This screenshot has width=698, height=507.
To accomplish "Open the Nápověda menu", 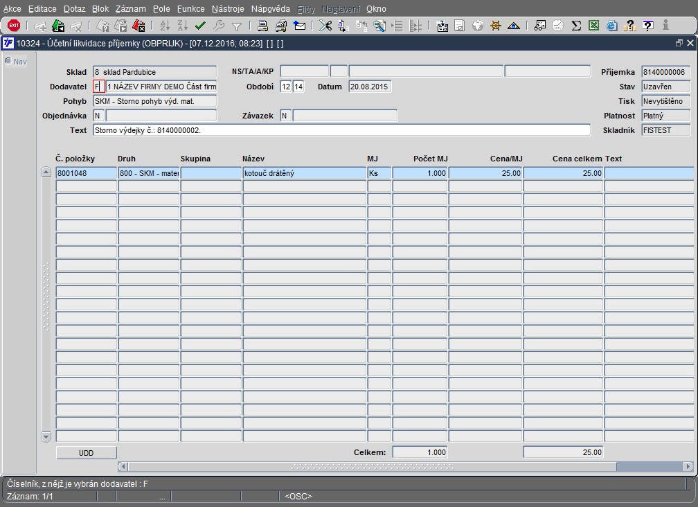I will [x=270, y=9].
